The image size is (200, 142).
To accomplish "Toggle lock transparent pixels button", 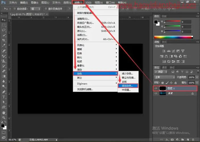I will tap(163, 83).
